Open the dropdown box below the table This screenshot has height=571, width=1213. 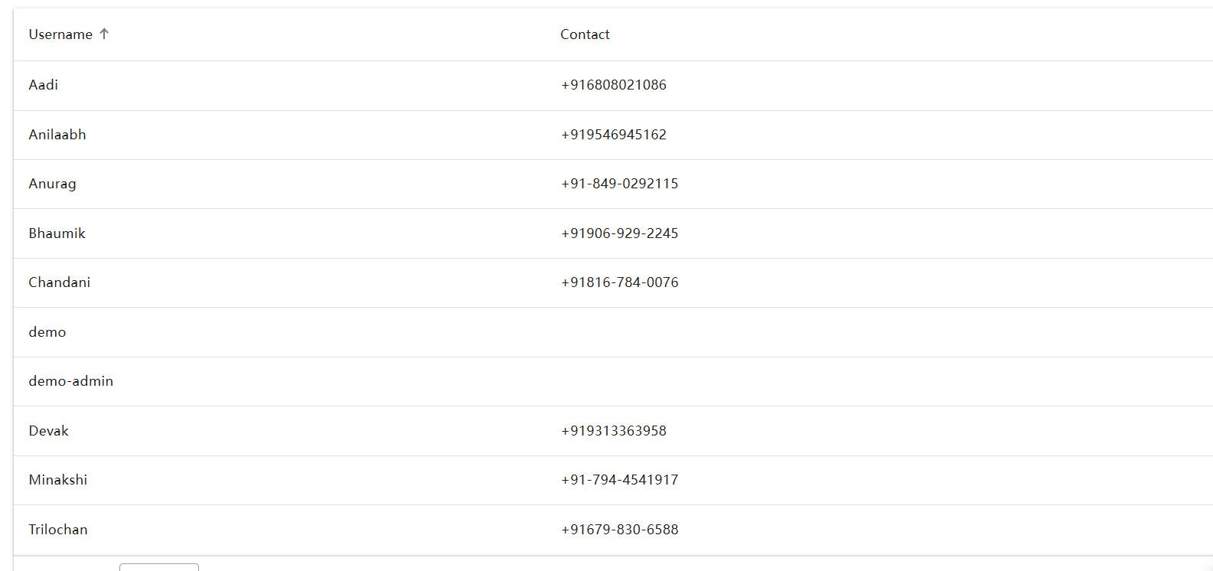point(159,567)
